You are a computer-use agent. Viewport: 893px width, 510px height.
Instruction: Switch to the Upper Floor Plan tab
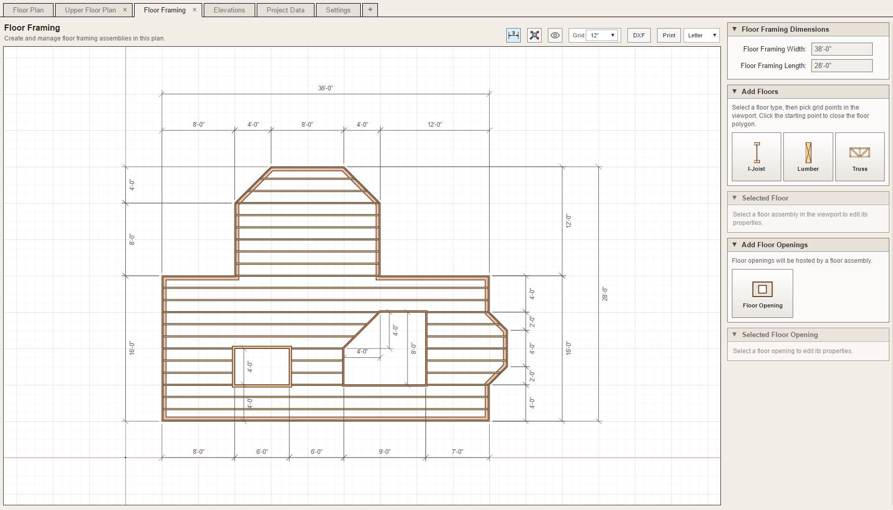pos(90,10)
